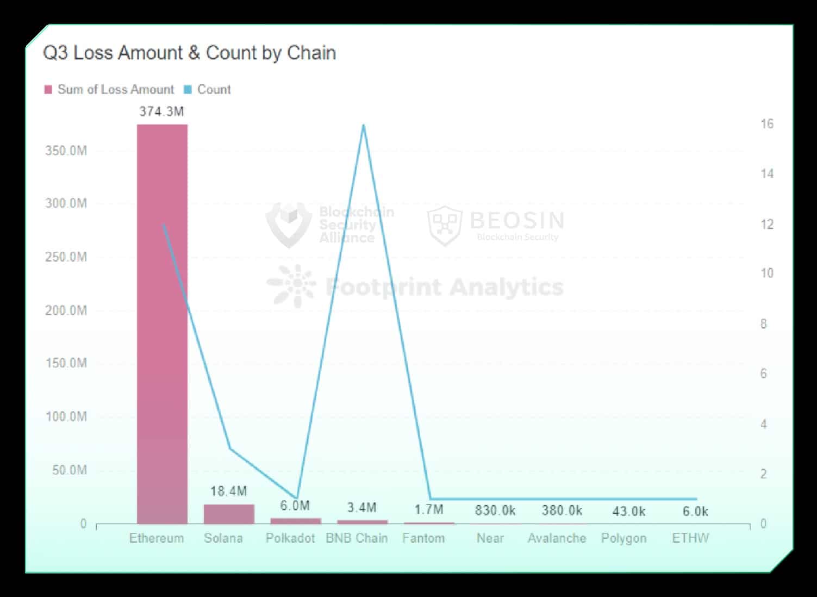Image resolution: width=817 pixels, height=597 pixels.
Task: Click the Polkadot bar
Action: point(296,521)
